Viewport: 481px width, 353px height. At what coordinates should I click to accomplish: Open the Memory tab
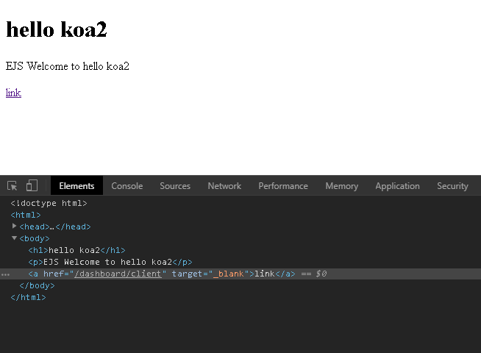342,186
